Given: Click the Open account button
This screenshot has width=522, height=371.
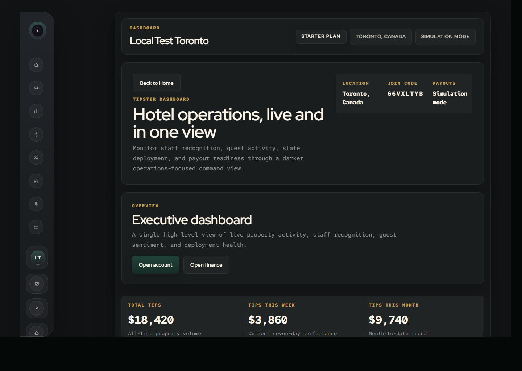Looking at the screenshot, I should (155, 265).
